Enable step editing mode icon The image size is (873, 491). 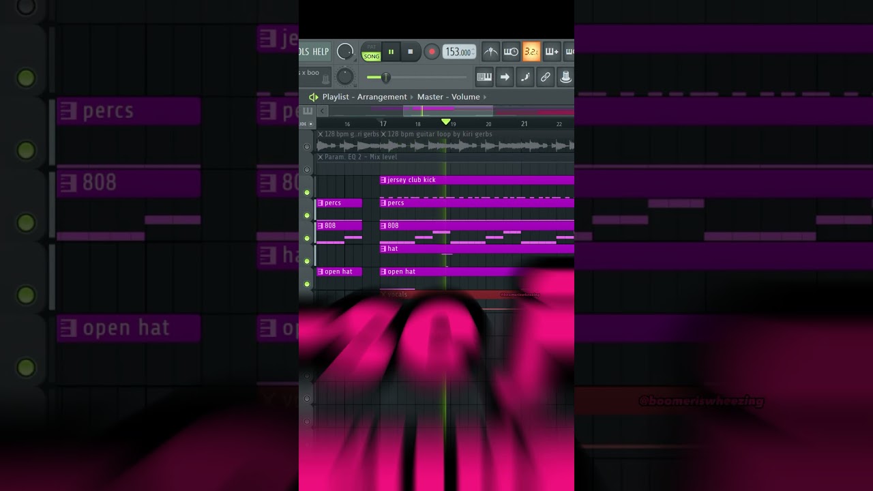(x=525, y=77)
